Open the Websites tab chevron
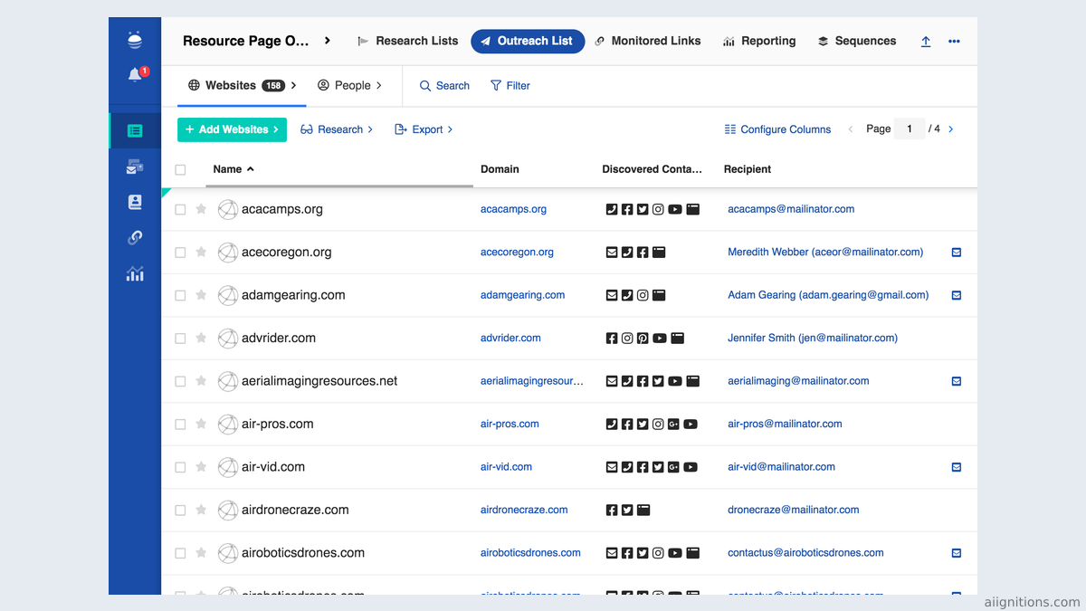1086x611 pixels. [294, 86]
